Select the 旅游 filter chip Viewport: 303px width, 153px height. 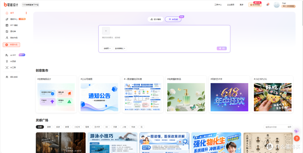point(58,127)
